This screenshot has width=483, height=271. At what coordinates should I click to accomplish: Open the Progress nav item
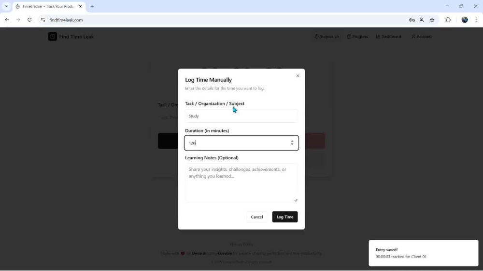click(357, 37)
